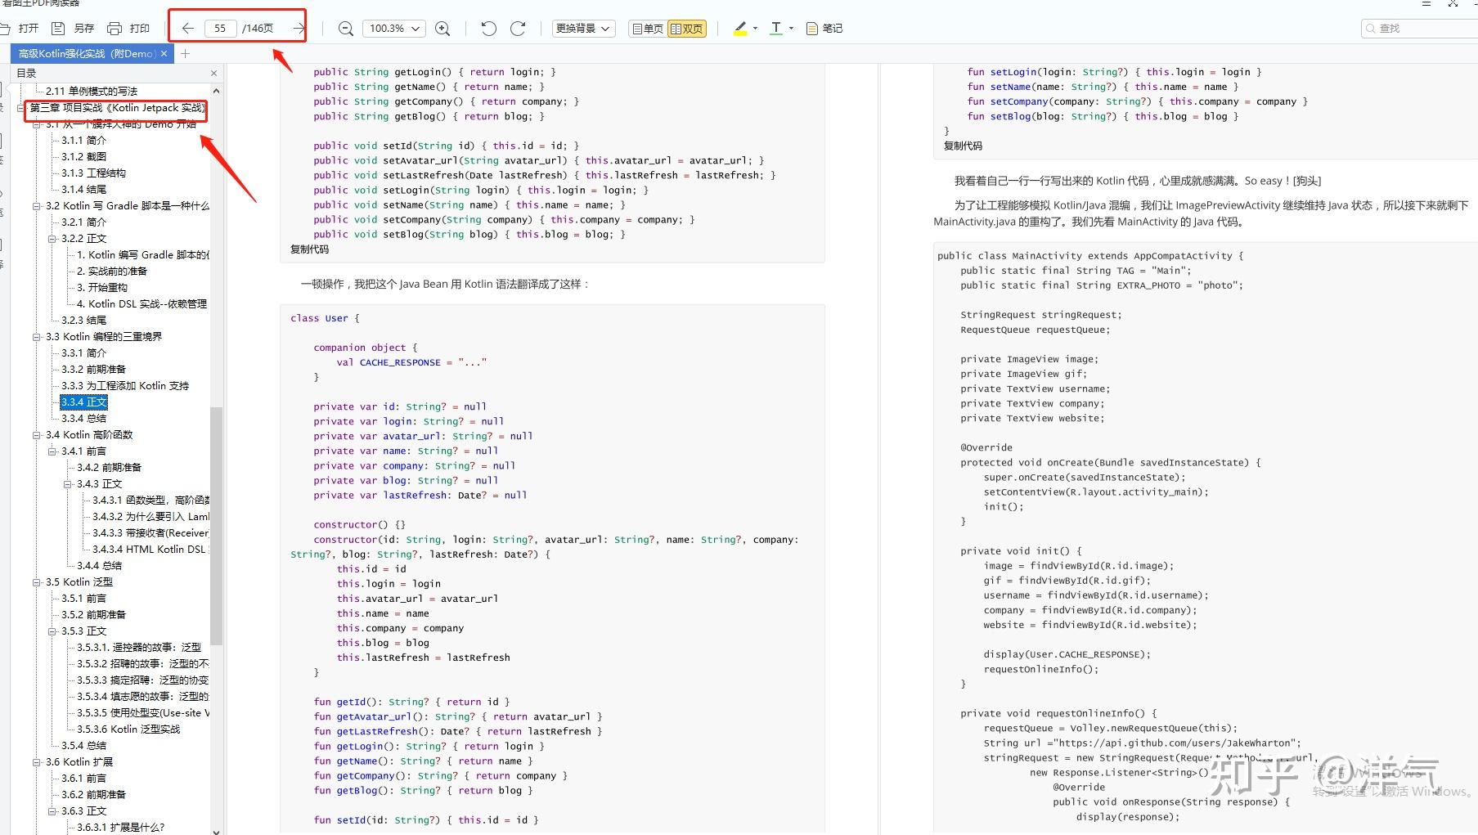Open the 更换背景 background dropdown
This screenshot has width=1478, height=835.
pyautogui.click(x=582, y=28)
